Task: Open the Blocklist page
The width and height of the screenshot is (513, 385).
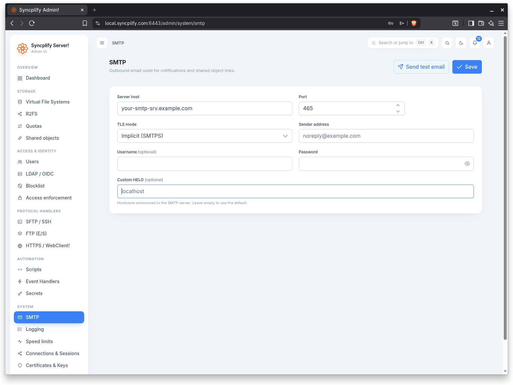Action: coord(49,186)
